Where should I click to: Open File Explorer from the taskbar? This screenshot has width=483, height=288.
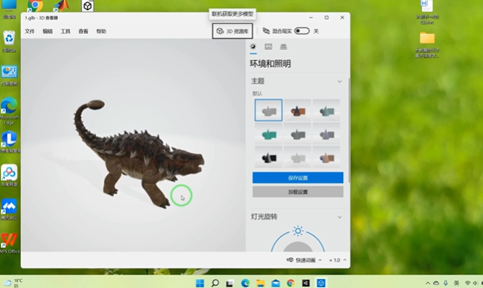260,283
